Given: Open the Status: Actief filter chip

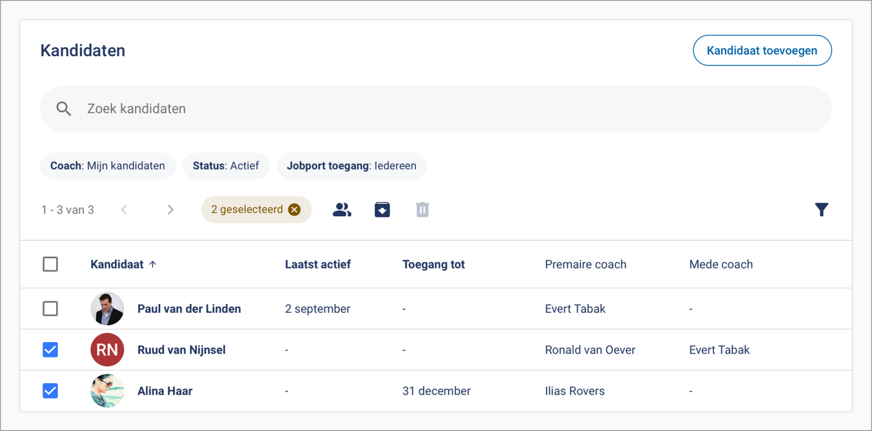Looking at the screenshot, I should point(225,166).
